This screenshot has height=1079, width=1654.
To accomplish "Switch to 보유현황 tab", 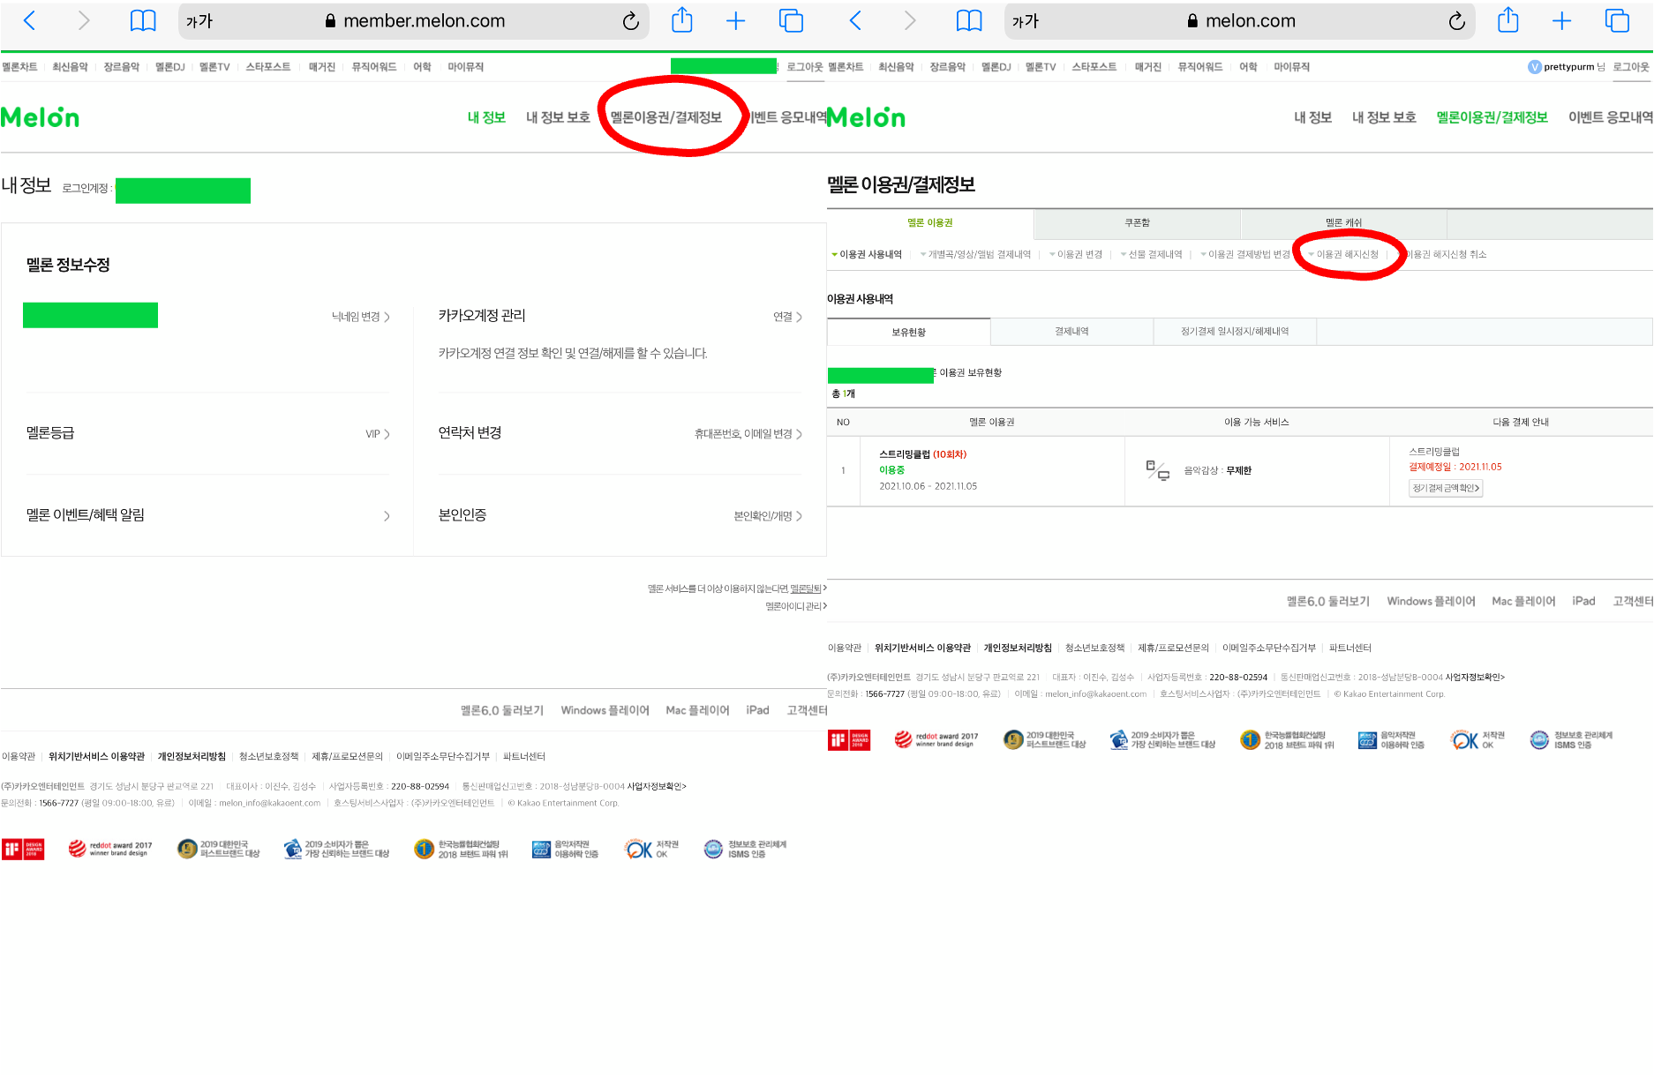I will point(908,333).
